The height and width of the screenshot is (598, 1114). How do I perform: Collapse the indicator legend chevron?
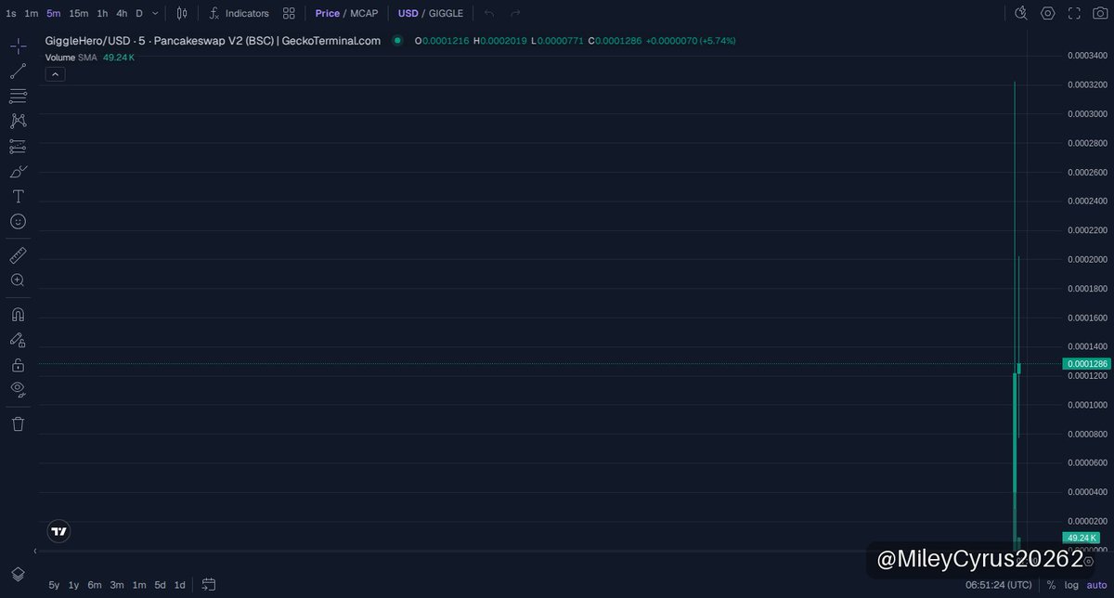click(55, 74)
